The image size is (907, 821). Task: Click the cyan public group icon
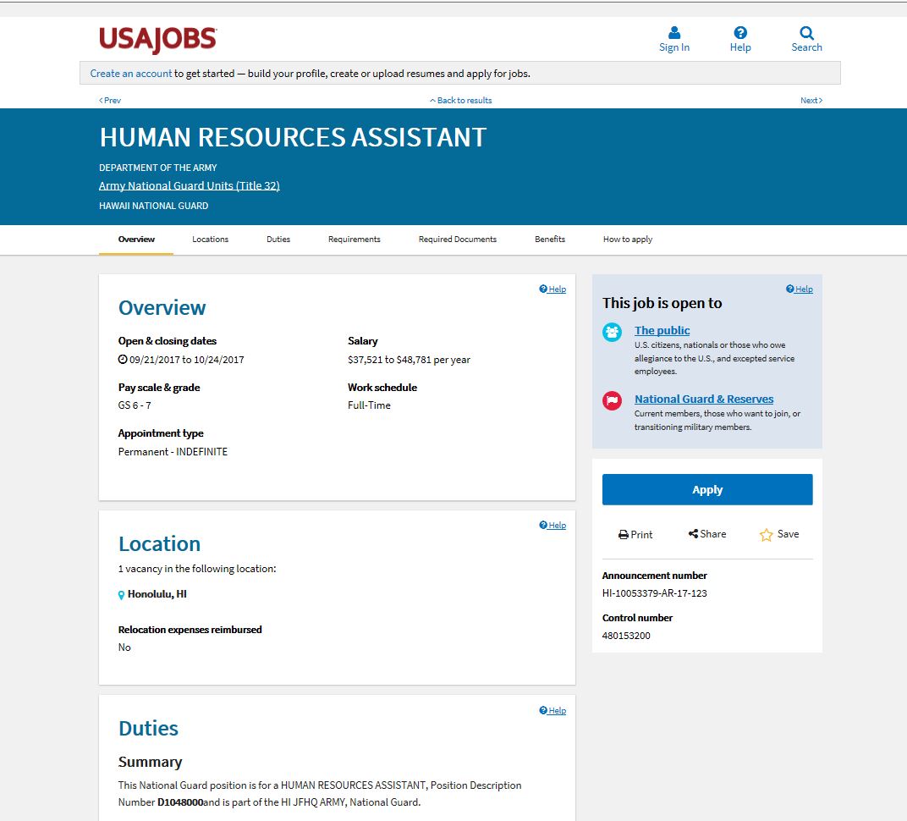612,332
